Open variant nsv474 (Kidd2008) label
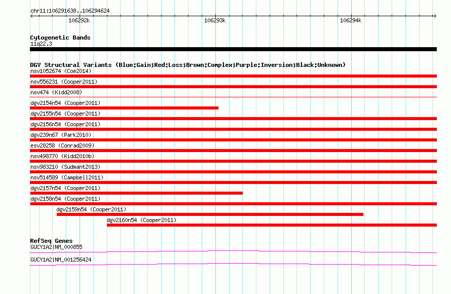451x294 pixels. (x=56, y=92)
